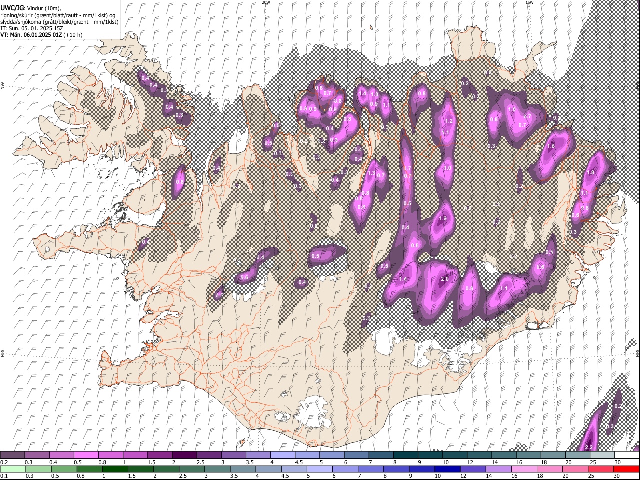Click the '(+10 h)' forecast offset text
The image size is (640, 480).
[x=73, y=35]
